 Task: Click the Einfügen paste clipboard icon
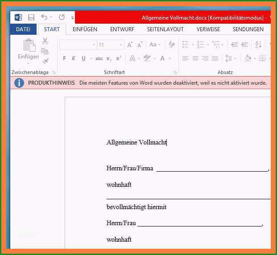29,45
